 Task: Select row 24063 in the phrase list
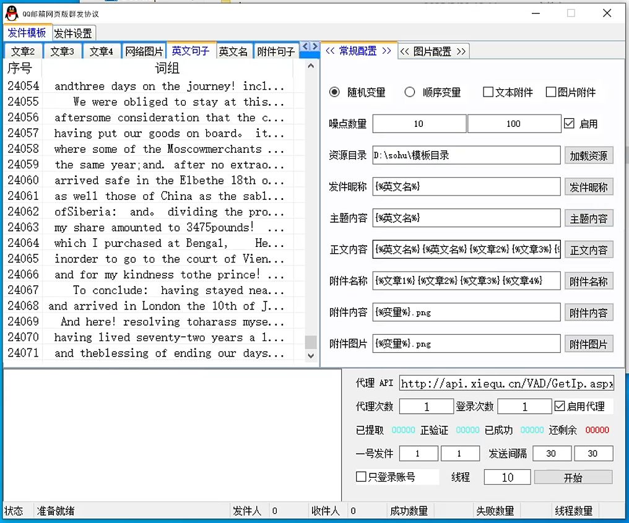(167, 227)
